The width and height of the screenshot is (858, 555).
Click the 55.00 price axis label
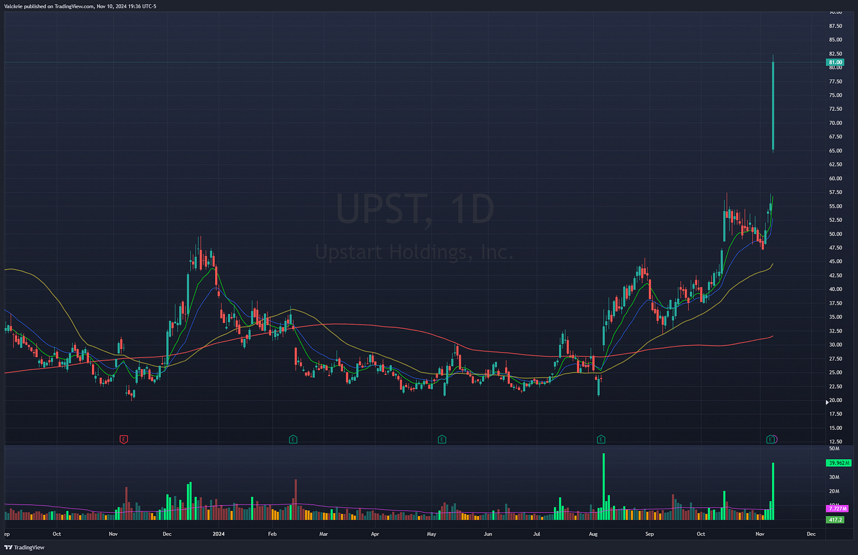pyautogui.click(x=836, y=207)
